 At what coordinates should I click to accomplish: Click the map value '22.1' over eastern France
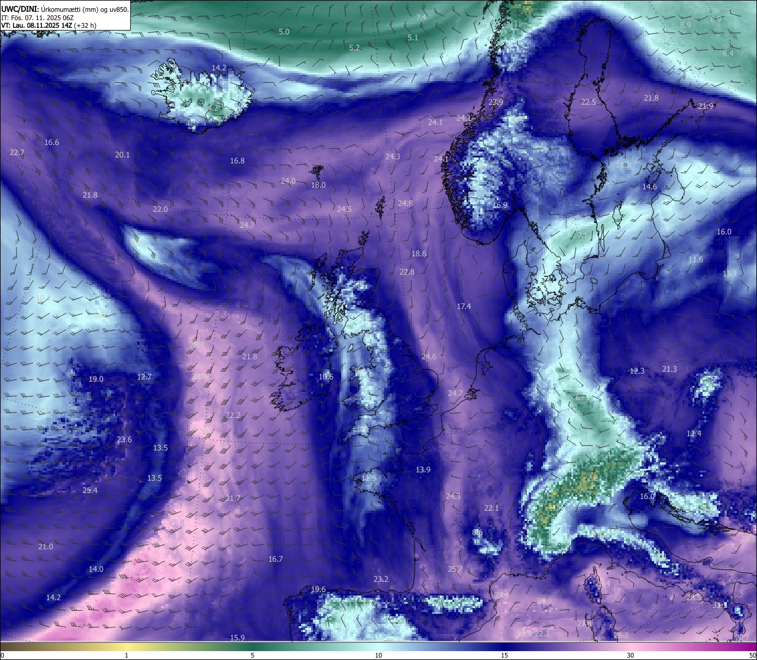pyautogui.click(x=491, y=508)
